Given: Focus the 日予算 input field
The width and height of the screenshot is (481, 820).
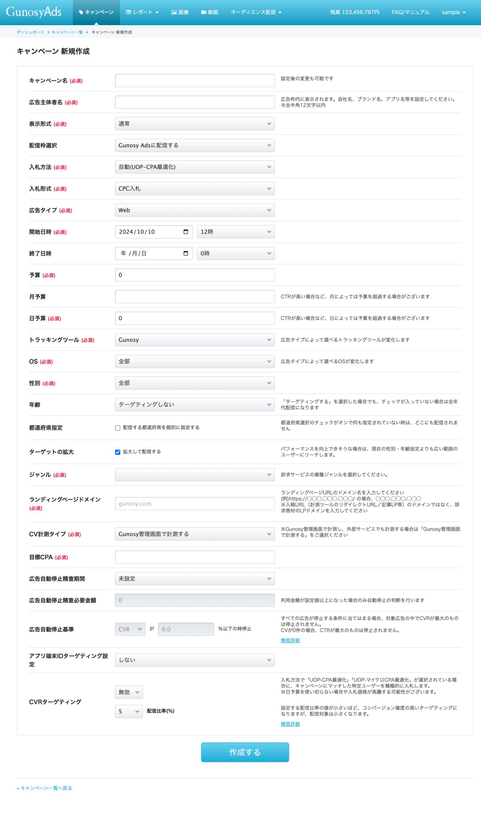Looking at the screenshot, I should [x=195, y=318].
